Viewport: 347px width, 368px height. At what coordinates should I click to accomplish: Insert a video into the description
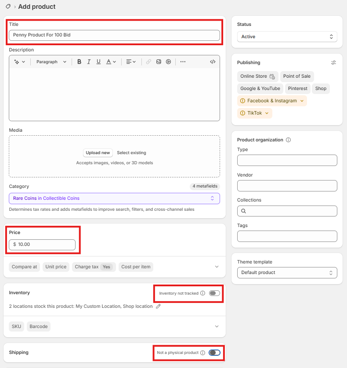click(168, 62)
